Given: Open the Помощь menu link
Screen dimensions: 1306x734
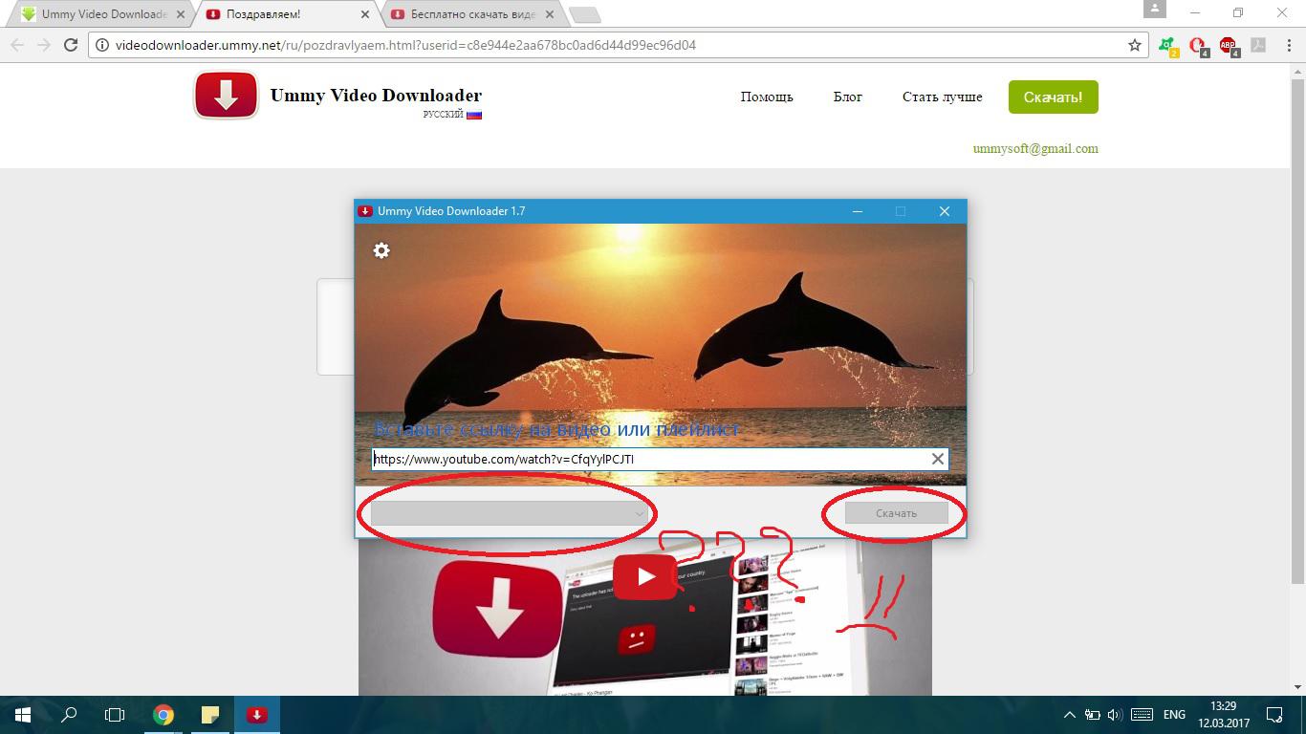Looking at the screenshot, I should point(767,97).
